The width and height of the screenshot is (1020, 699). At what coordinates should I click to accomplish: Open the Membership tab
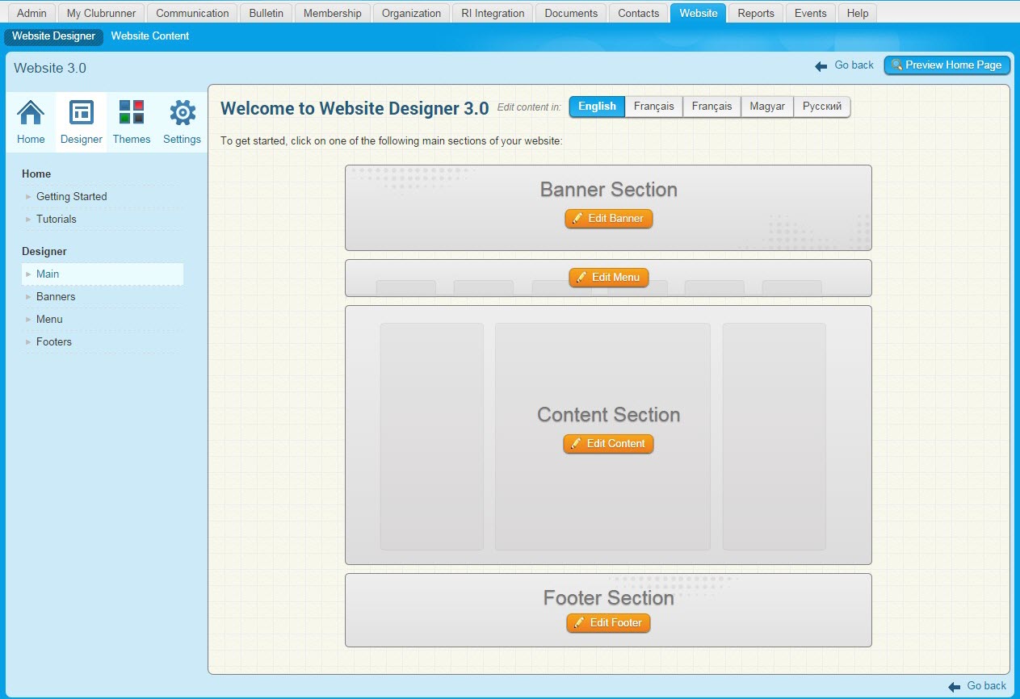click(x=332, y=13)
